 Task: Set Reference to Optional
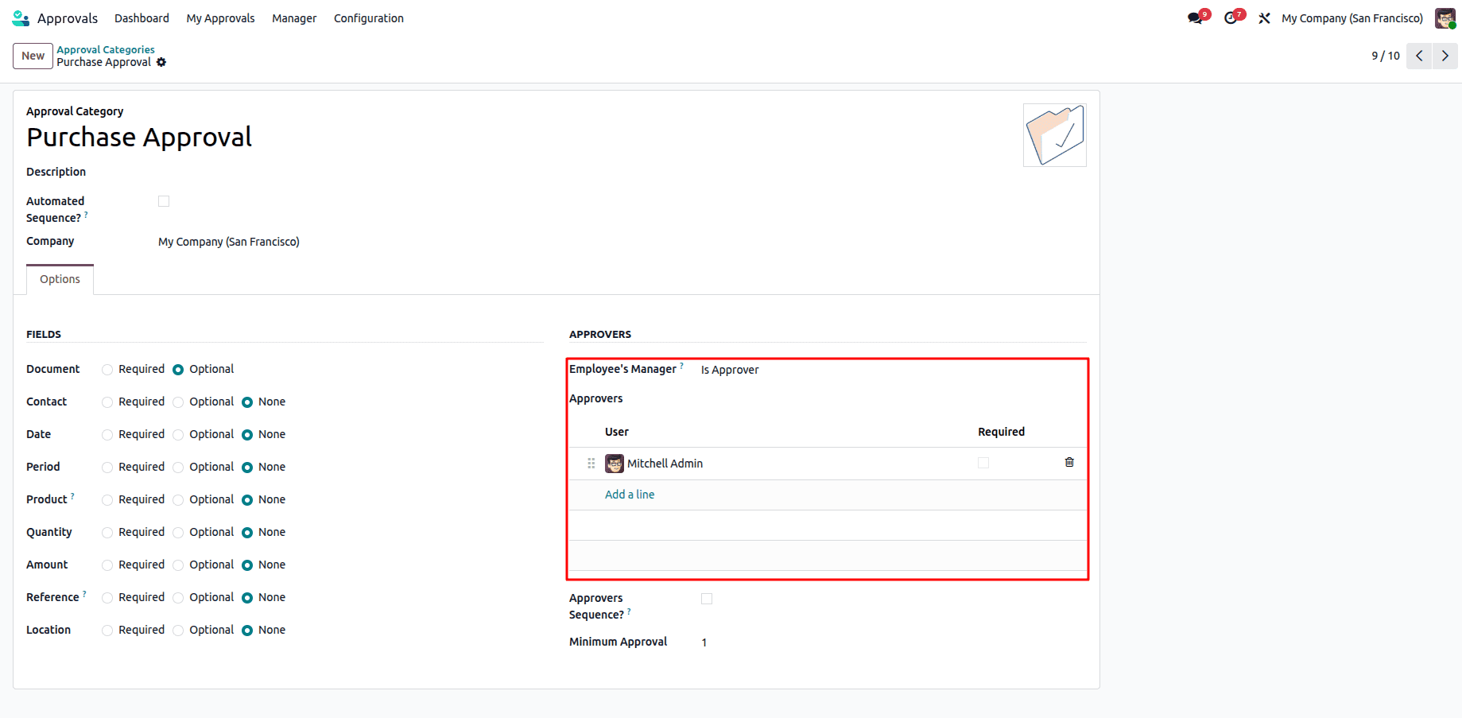pos(178,598)
